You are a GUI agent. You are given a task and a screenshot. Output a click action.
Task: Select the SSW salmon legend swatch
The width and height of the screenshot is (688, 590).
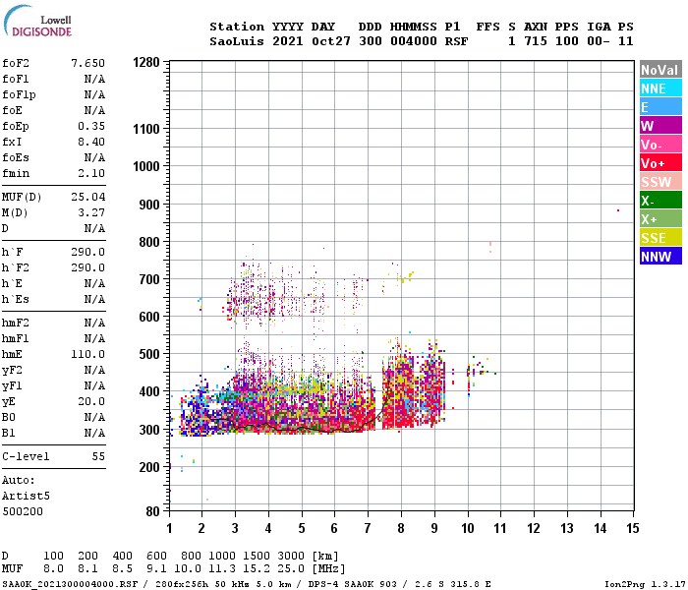(660, 181)
